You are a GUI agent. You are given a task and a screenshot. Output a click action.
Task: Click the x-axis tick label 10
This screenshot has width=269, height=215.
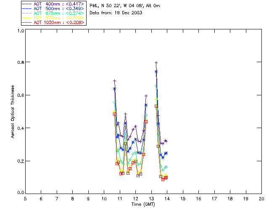pyautogui.click(x=104, y=199)
